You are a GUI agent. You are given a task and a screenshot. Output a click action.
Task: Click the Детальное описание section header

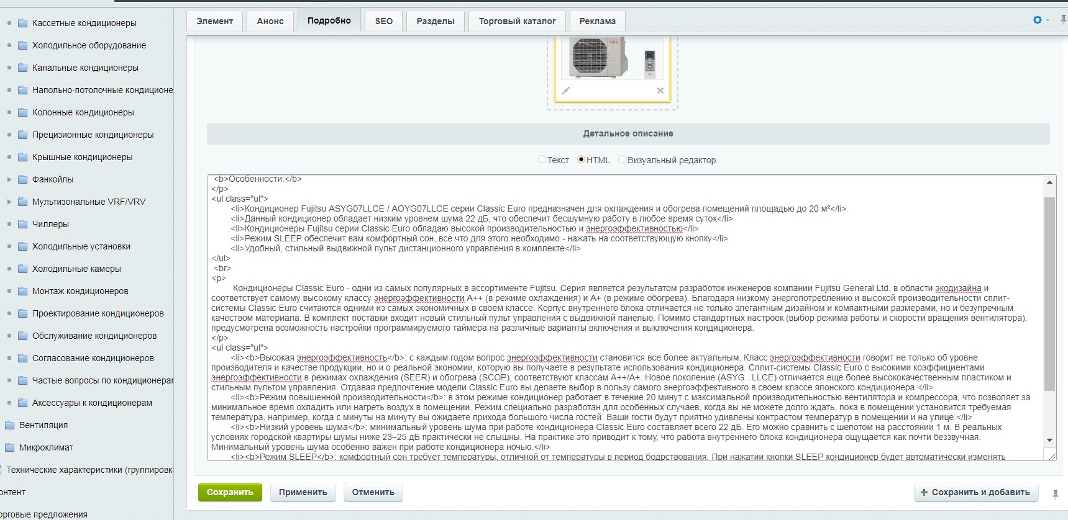coord(628,133)
